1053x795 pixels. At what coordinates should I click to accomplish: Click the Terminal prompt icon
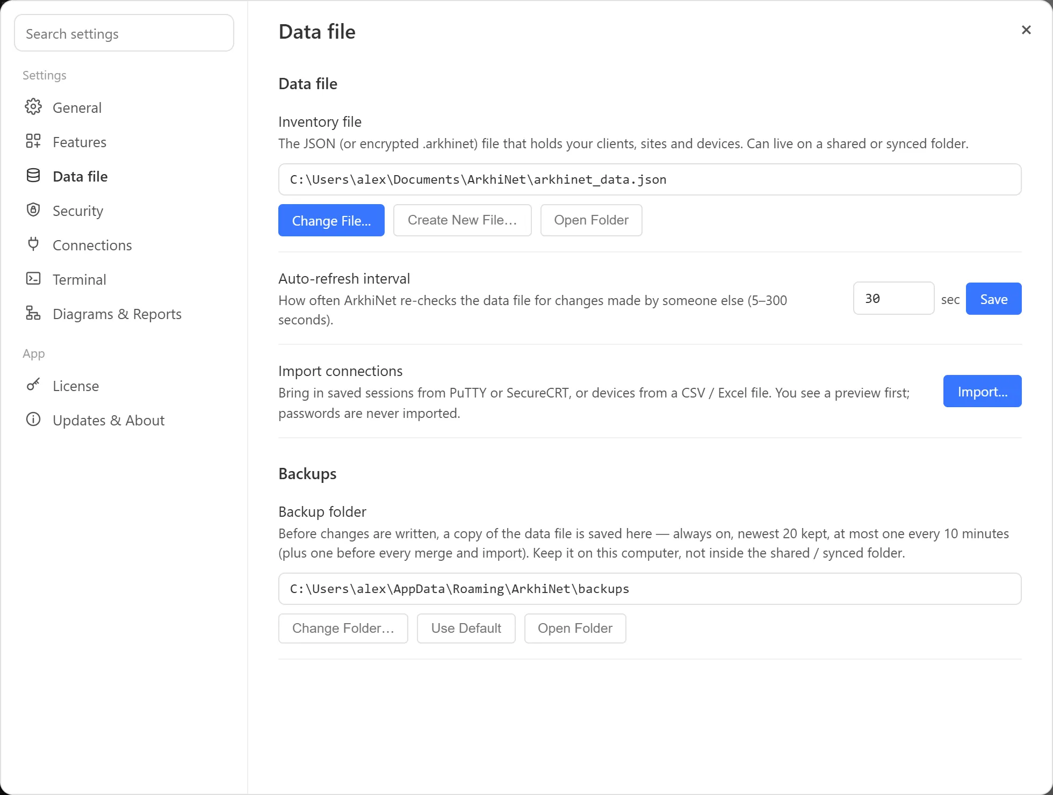tap(33, 279)
